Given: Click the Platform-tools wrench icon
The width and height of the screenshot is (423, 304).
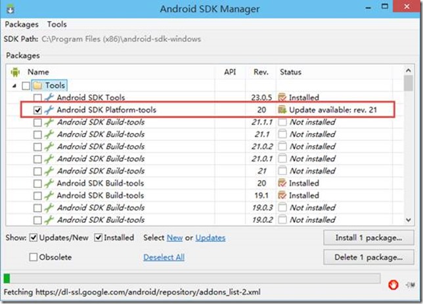Looking at the screenshot, I should coord(49,110).
